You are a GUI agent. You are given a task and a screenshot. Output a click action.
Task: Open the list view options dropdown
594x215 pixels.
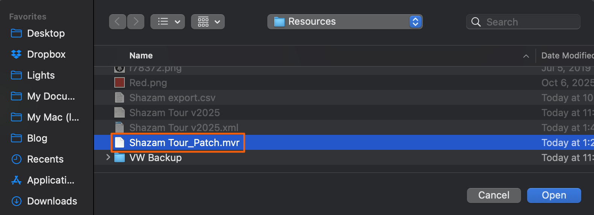tap(168, 22)
